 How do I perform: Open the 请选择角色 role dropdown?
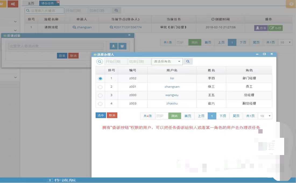[167, 61]
